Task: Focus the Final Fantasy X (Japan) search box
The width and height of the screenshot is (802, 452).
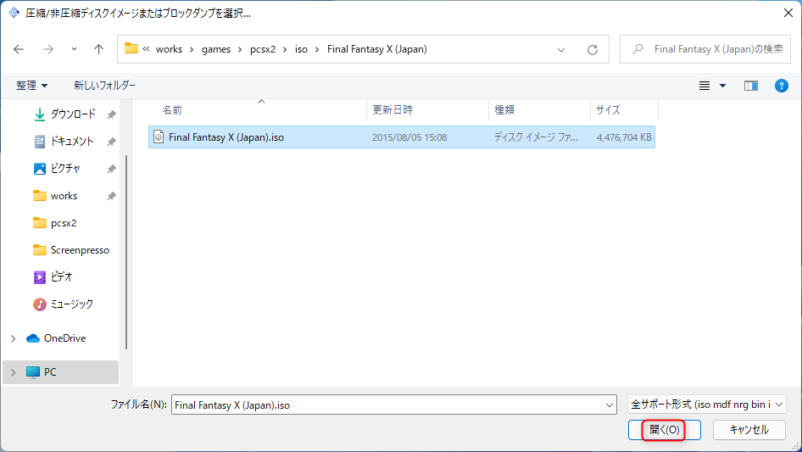Action: pyautogui.click(x=705, y=49)
